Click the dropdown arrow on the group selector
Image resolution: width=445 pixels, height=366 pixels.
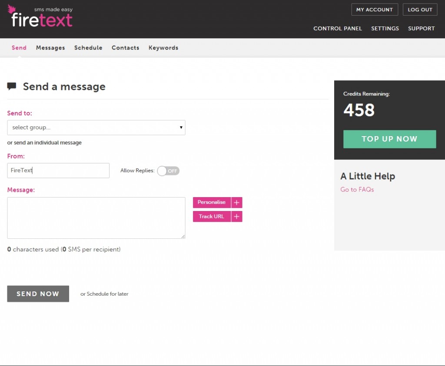click(x=181, y=128)
